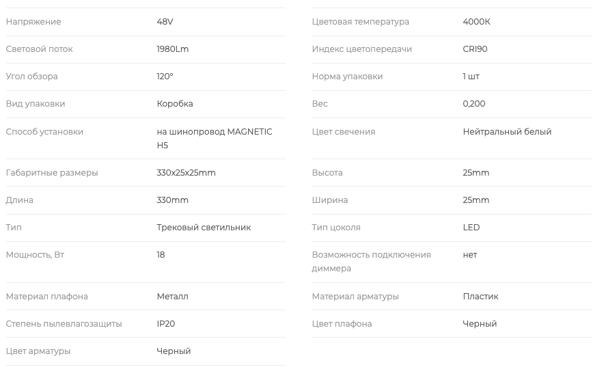604x367 pixels.
Task: Select the "Пластик" fittings material value
Action: (x=480, y=297)
